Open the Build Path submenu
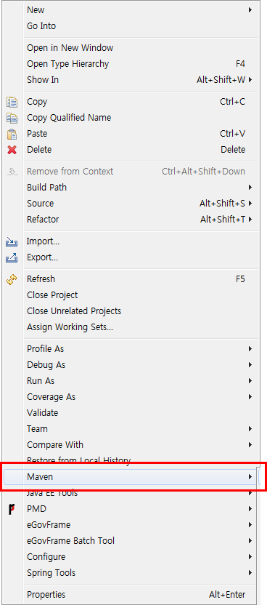 pos(139,188)
